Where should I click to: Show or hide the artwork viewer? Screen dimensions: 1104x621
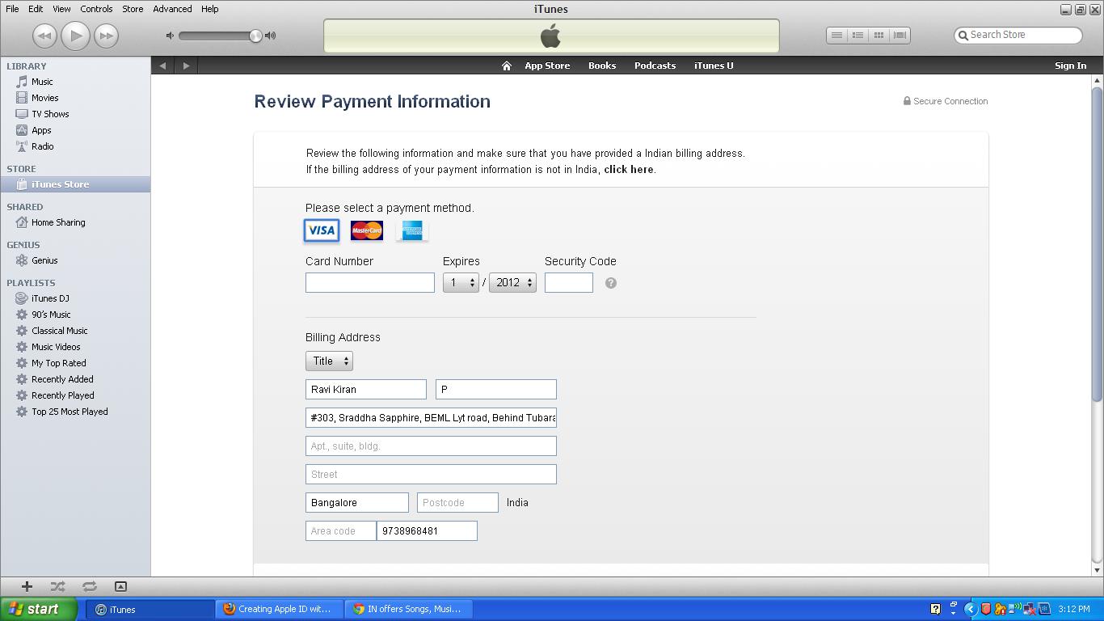click(x=120, y=586)
